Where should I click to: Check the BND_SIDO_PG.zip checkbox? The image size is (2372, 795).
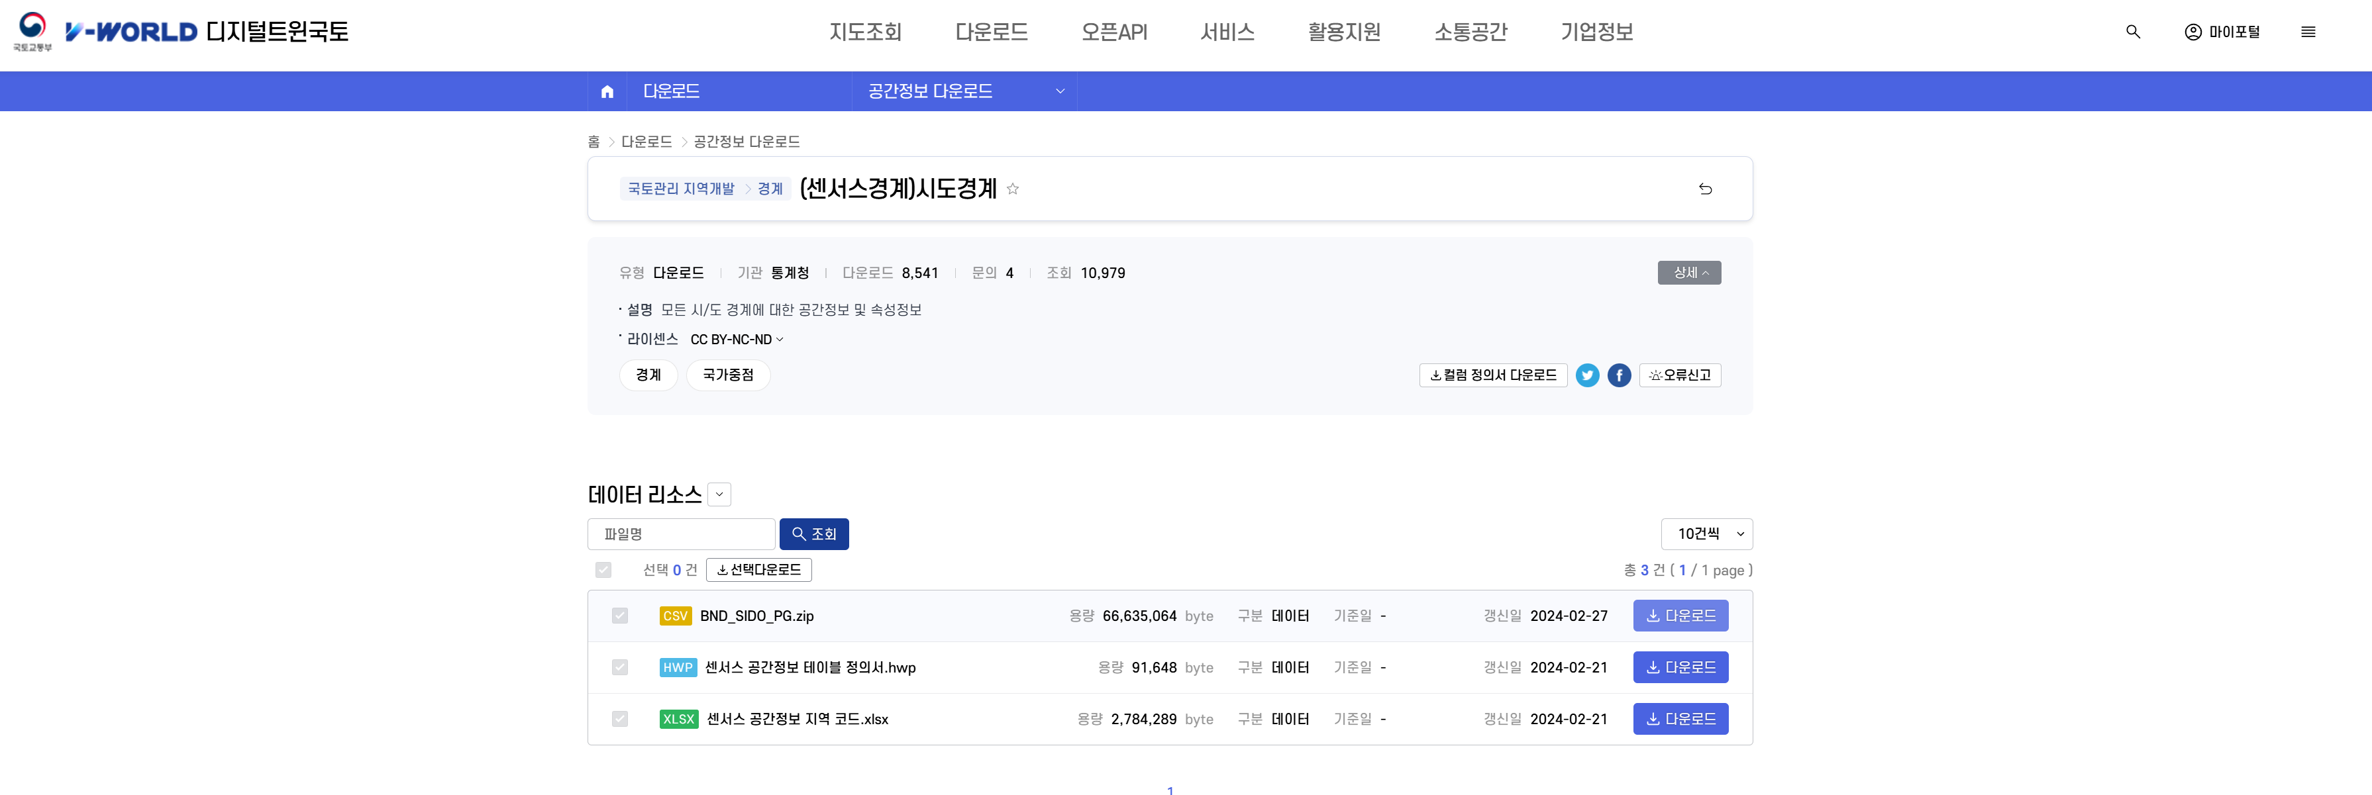(x=620, y=616)
